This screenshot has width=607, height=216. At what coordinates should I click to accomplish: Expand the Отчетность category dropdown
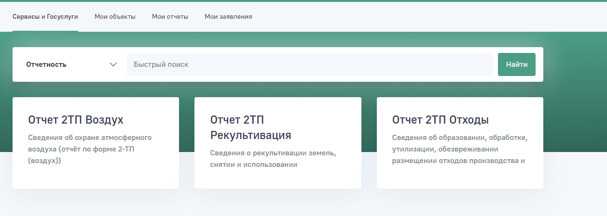[71, 64]
